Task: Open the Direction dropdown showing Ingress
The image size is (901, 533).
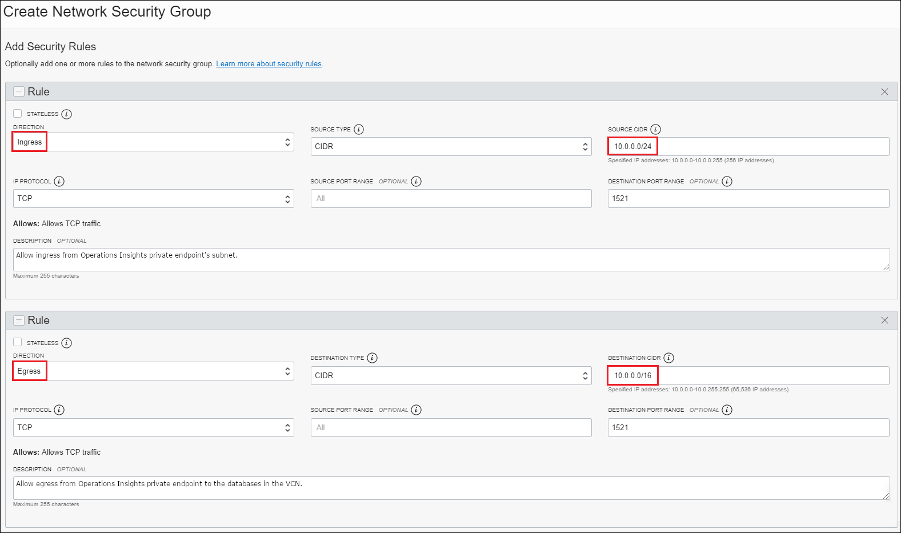Action: point(153,142)
